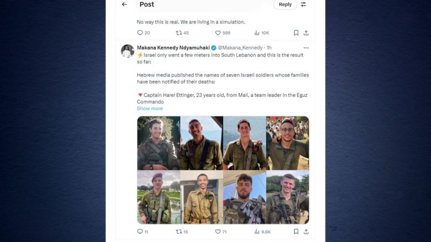The image size is (431, 242).
Task: Open the @Makana_Kennedy handle link
Action: (240, 48)
